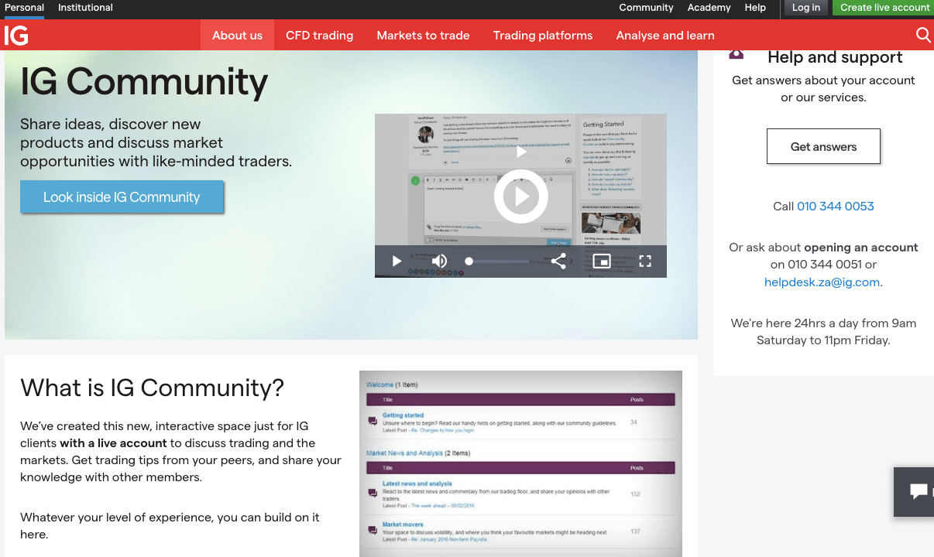Click the 'What is IG Community?' heading

[x=152, y=388]
